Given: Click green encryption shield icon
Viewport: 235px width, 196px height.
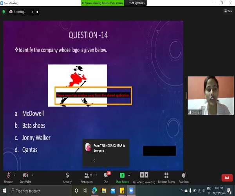Looking at the screenshot, I should pos(4,12).
